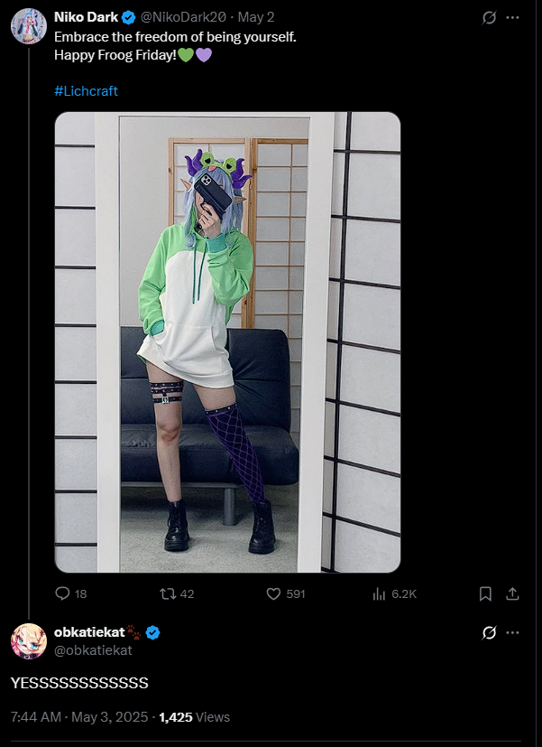The image size is (542, 747).
Task: Bookmark Niko Dark's post
Action: 485,593
